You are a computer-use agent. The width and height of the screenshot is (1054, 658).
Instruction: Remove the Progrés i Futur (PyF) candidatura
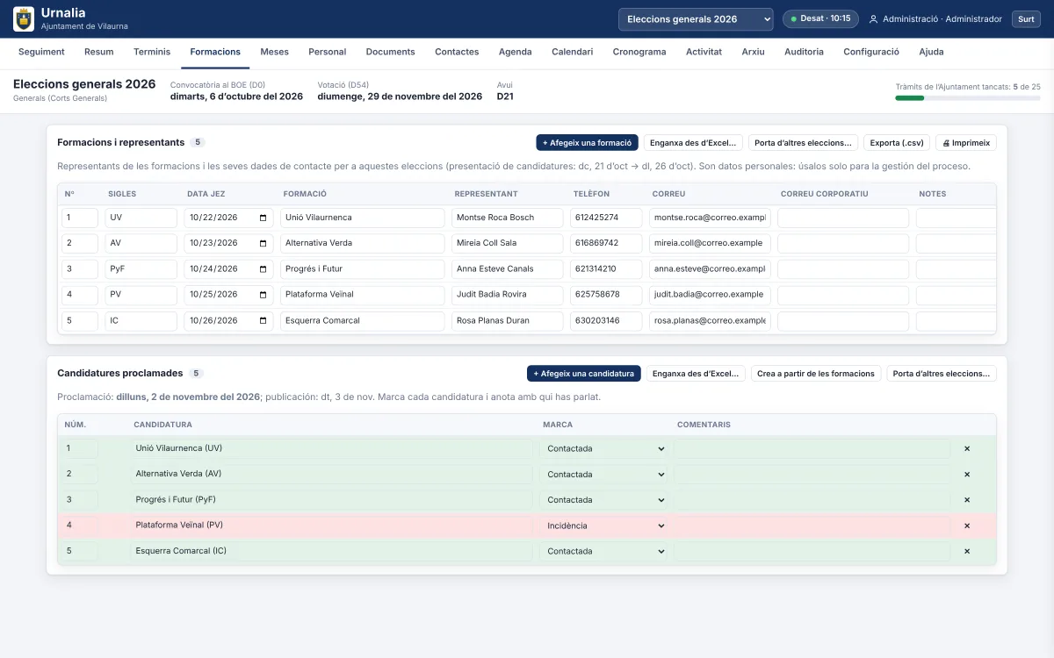[x=967, y=500]
